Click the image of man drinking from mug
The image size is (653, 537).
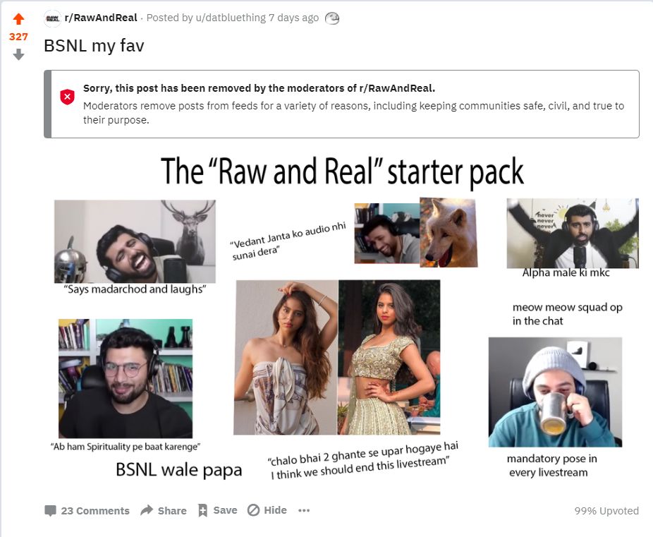(555, 392)
